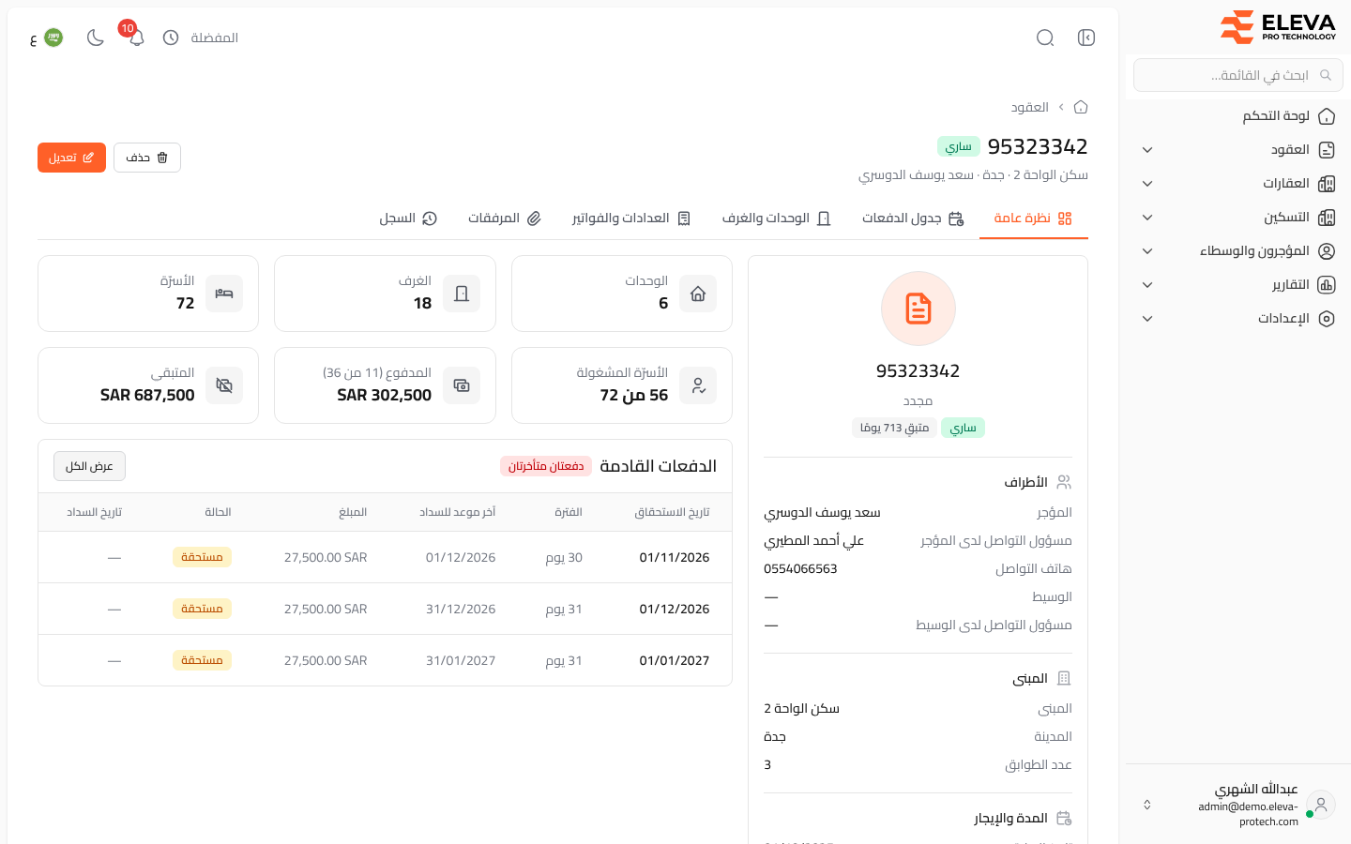Click lessor name سعد يوسف الدوسري value
The image size is (1351, 844).
[822, 512]
